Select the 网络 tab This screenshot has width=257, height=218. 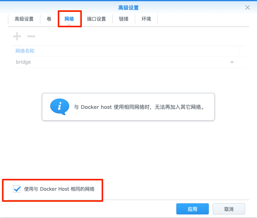click(69, 19)
